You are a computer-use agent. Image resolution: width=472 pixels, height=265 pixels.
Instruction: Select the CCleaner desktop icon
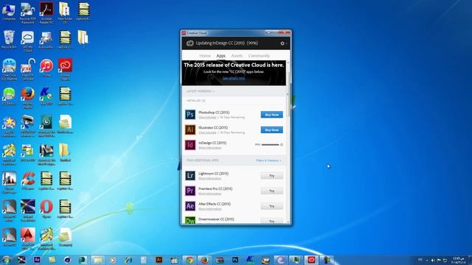[x=28, y=181]
